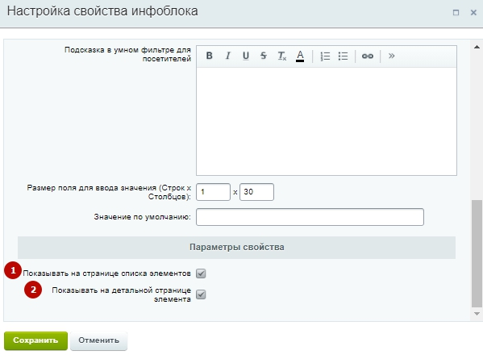
Task: Focus the 'Значение по умолчанию' input field
Action: click(x=310, y=217)
